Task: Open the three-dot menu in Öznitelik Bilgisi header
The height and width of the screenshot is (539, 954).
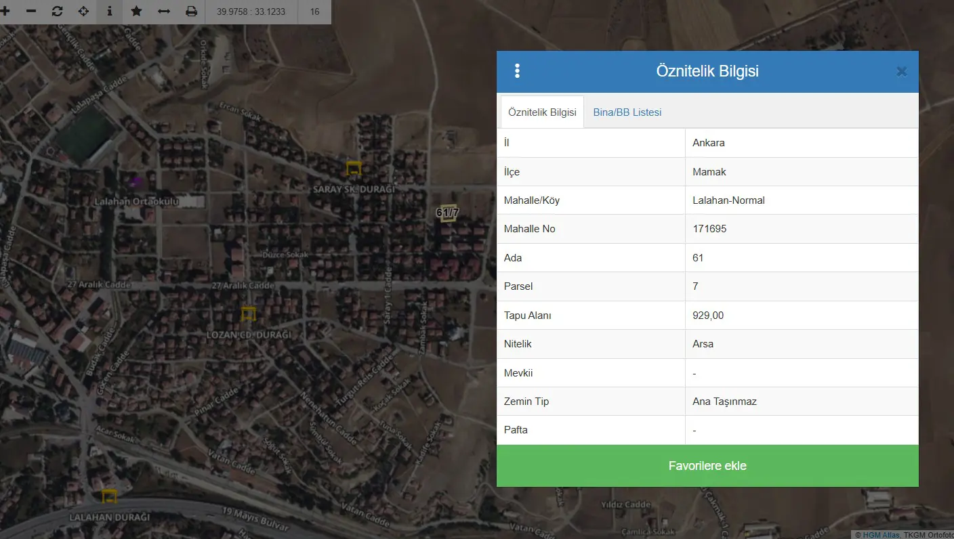Action: 518,71
